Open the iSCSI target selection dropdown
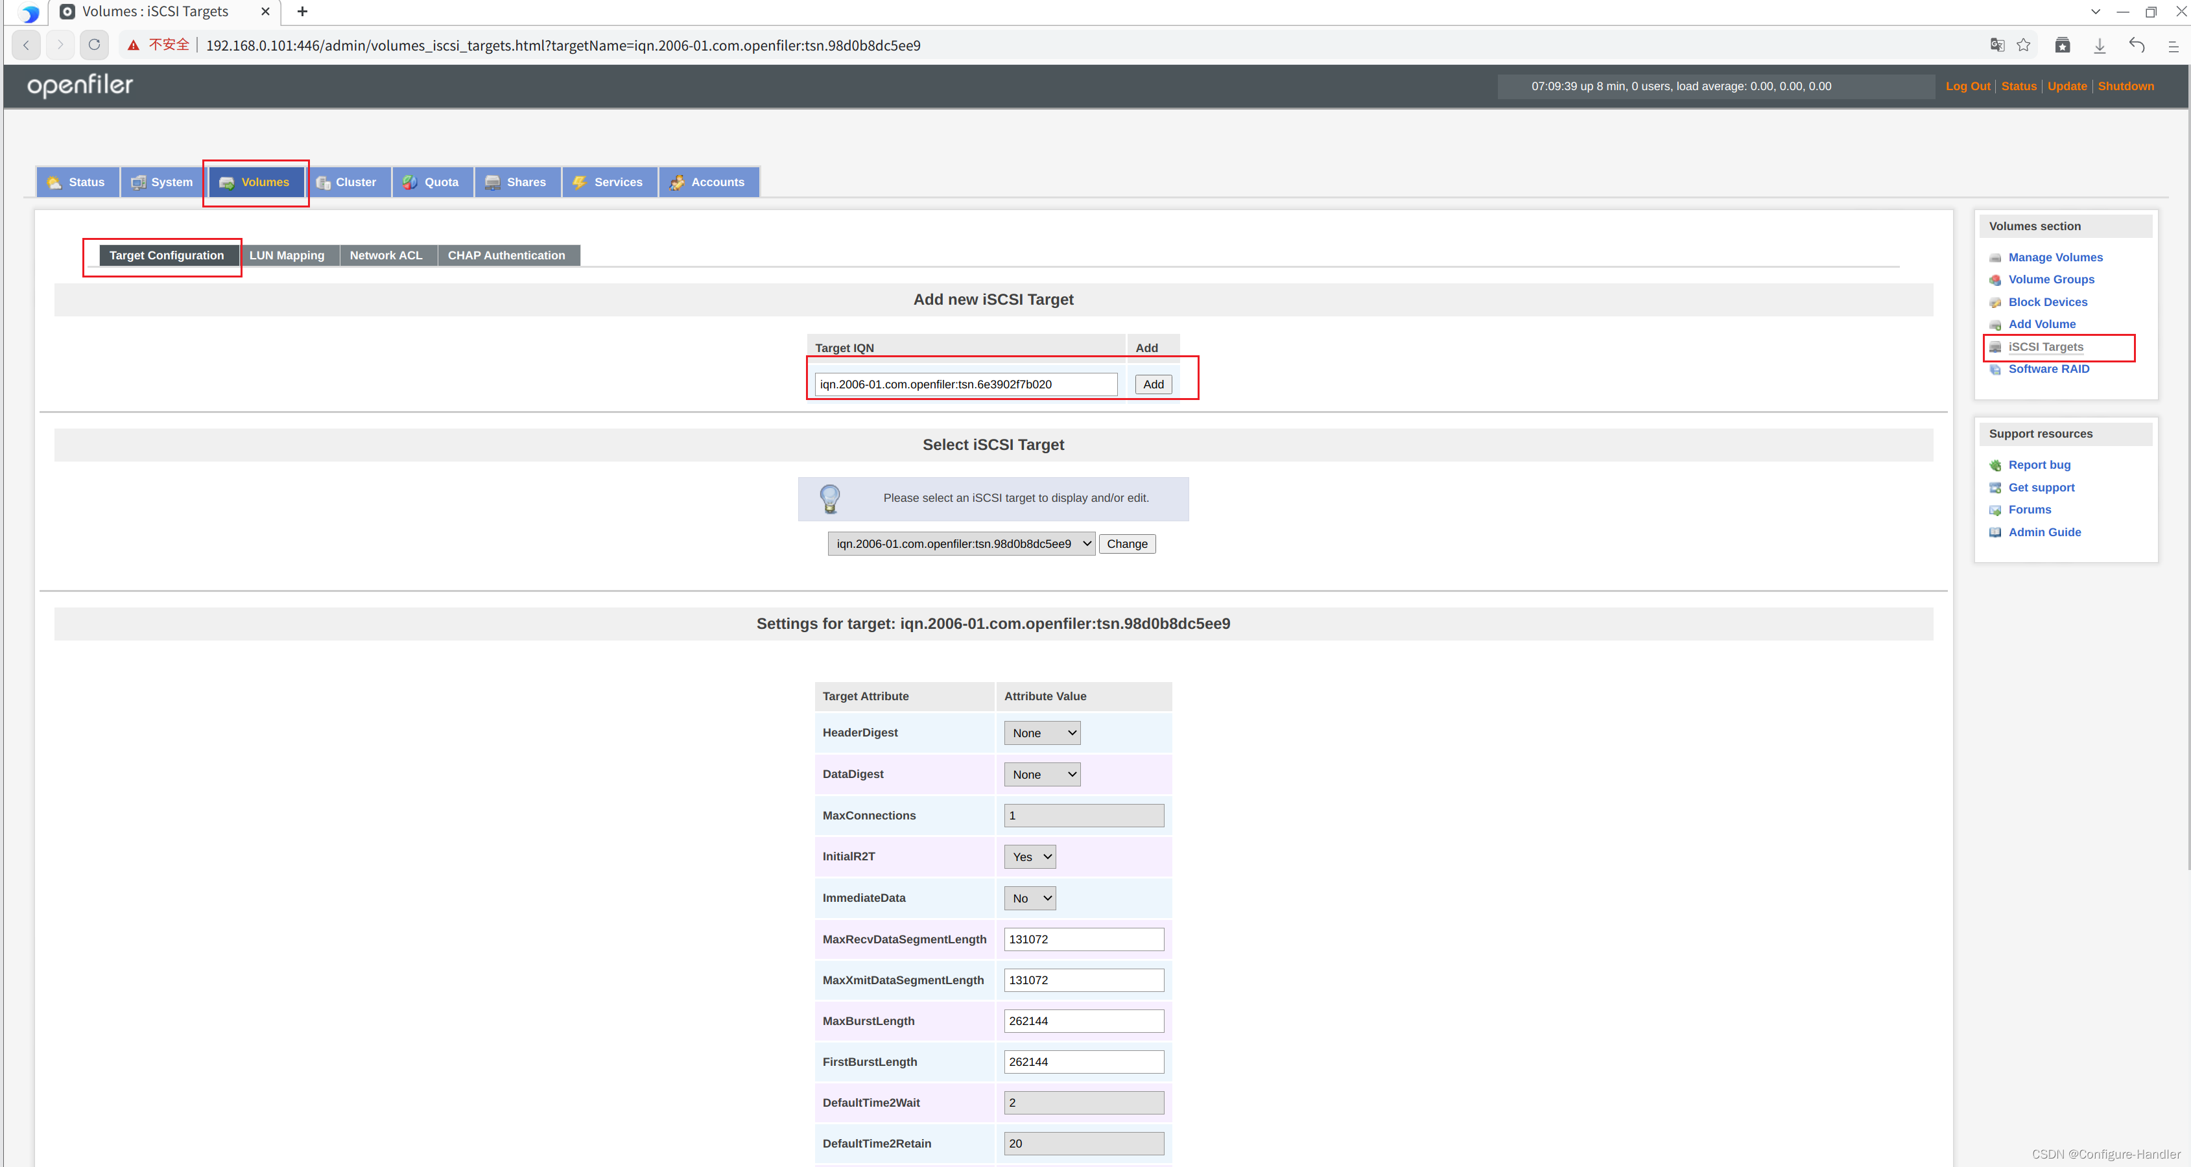This screenshot has width=2191, height=1167. (x=961, y=543)
